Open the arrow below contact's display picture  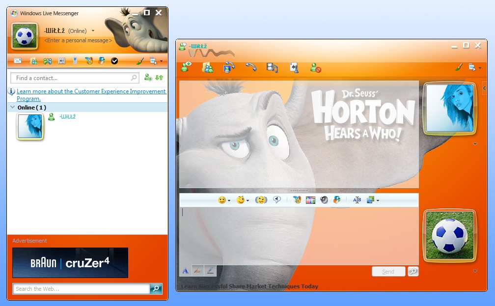475,144
